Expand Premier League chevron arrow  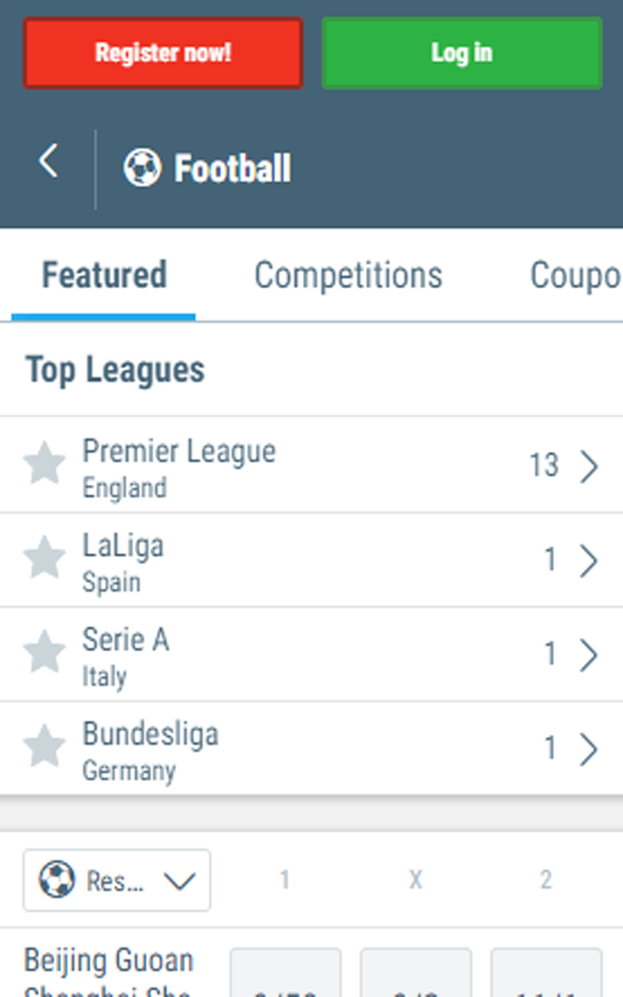pyautogui.click(x=589, y=466)
